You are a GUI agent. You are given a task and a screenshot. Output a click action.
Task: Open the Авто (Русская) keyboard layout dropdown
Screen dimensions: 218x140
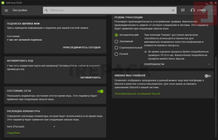[x=31, y=126]
